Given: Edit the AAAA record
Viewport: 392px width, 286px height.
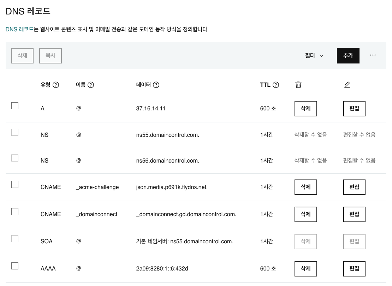Looking at the screenshot, I should click(x=354, y=269).
